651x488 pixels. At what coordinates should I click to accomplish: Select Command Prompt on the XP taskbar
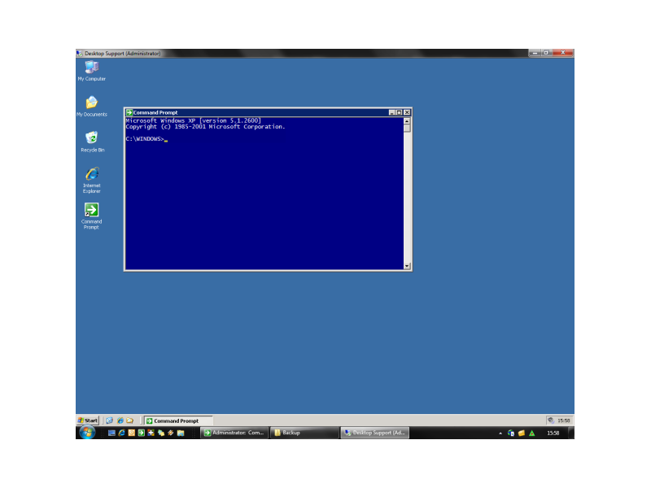tap(177, 420)
